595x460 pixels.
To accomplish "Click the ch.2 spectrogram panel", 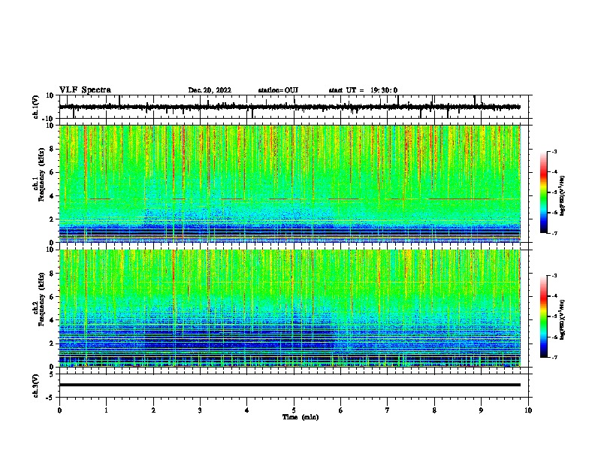I will pyautogui.click(x=290, y=308).
